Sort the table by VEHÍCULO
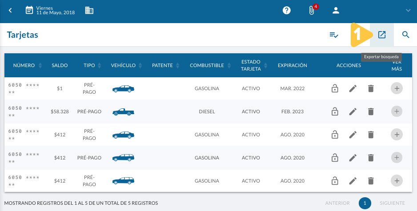This screenshot has width=417, height=211. pyautogui.click(x=140, y=65)
